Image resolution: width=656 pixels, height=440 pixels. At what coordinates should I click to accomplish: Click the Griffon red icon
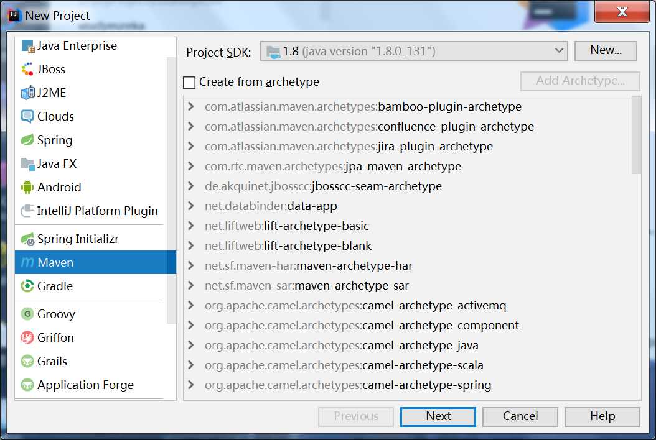[x=27, y=337]
